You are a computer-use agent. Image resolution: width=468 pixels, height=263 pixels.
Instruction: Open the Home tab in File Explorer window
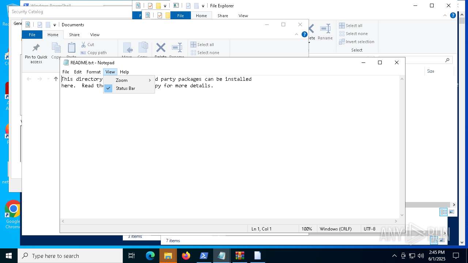[201, 16]
